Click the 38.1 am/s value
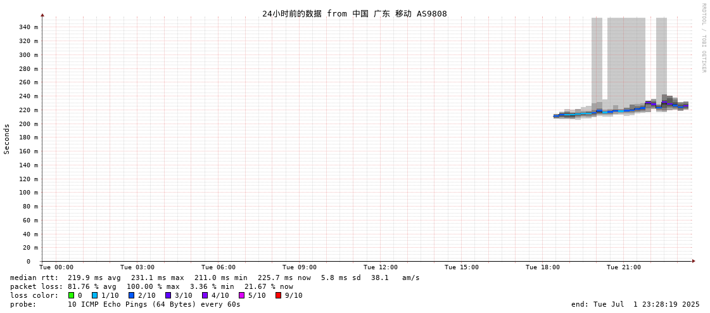This screenshot has height=313, width=710. tap(395, 278)
